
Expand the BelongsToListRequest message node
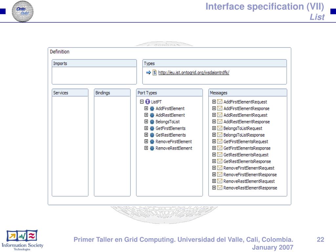pos(214,128)
